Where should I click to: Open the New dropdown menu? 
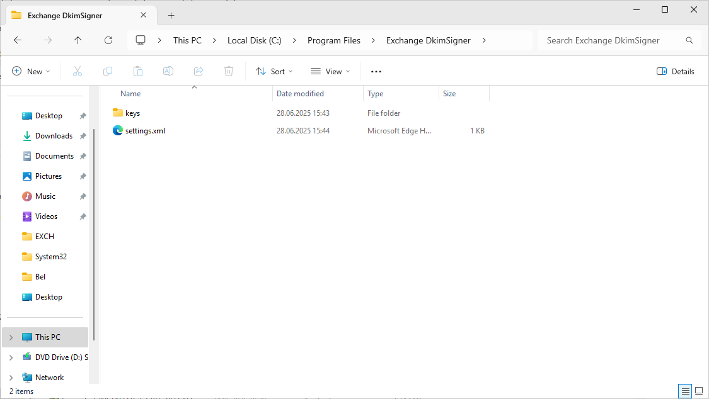coord(31,71)
